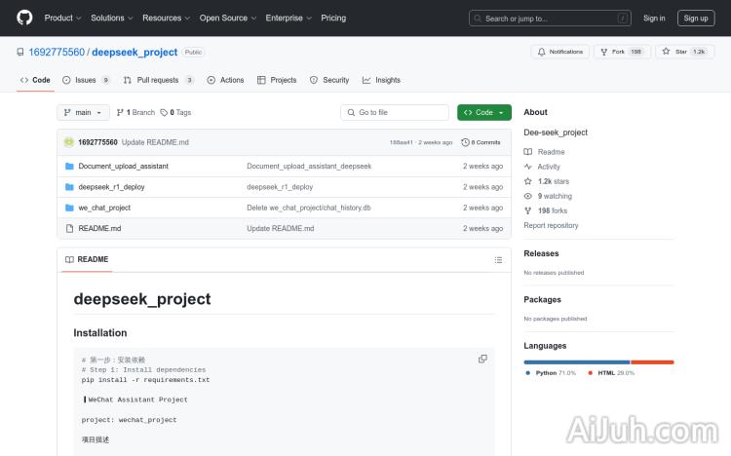Click the Sign in link
The height and width of the screenshot is (456, 731).
tap(654, 19)
